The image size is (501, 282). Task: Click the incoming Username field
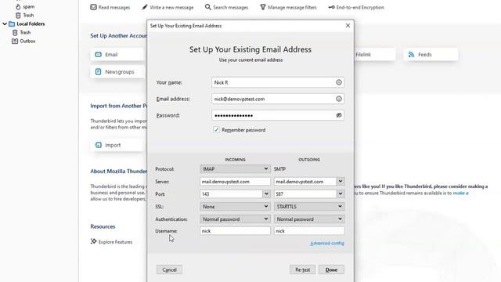pos(235,231)
